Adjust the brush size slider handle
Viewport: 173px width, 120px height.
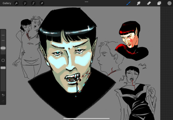(x=3, y=48)
